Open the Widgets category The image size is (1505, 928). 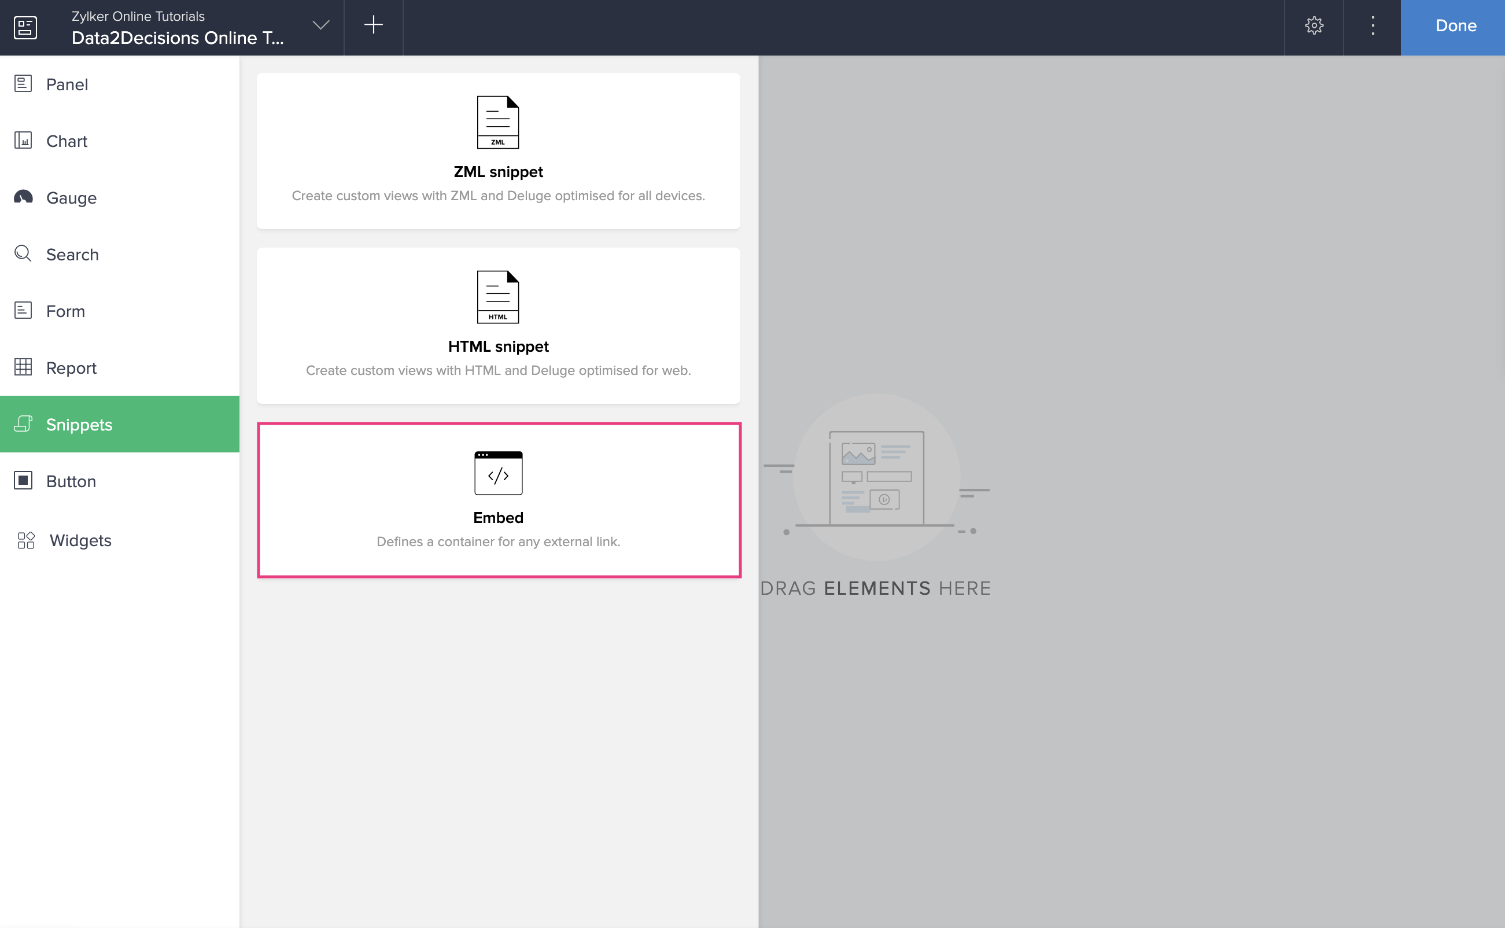[x=80, y=540]
